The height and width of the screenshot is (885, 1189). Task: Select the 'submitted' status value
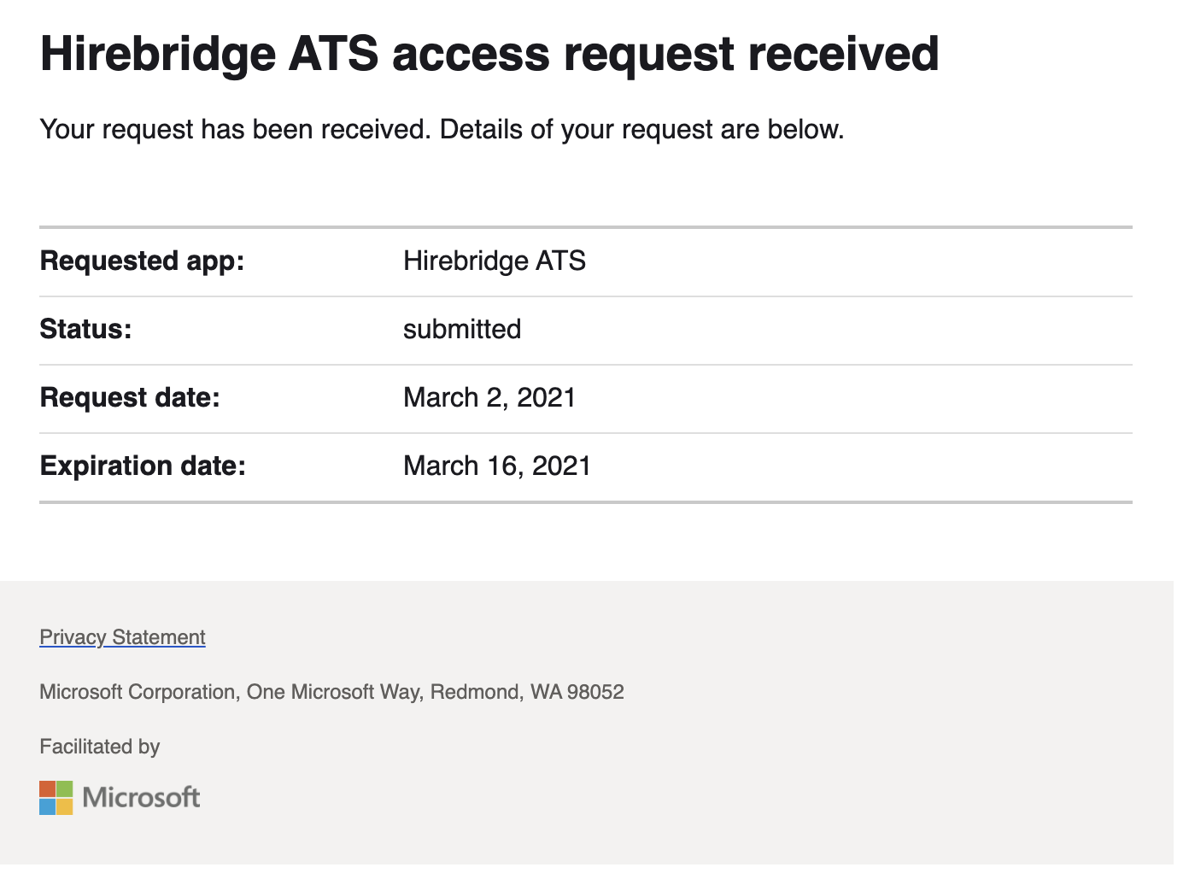pyautogui.click(x=461, y=329)
